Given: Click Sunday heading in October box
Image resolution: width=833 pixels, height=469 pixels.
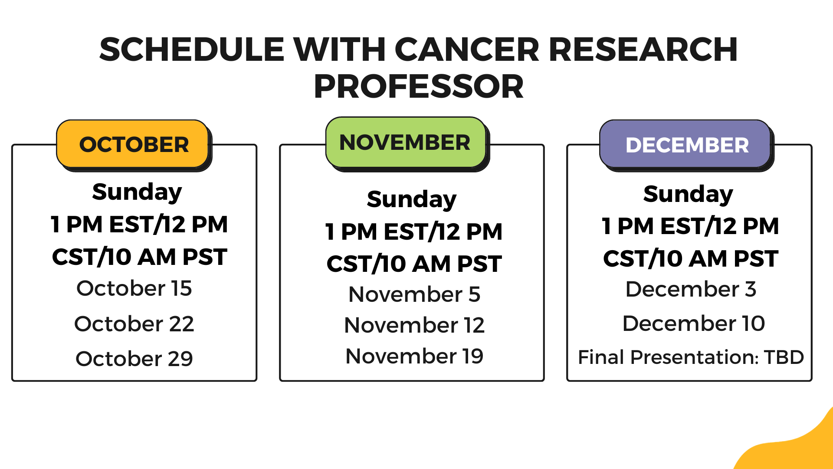Looking at the screenshot, I should point(137,192).
